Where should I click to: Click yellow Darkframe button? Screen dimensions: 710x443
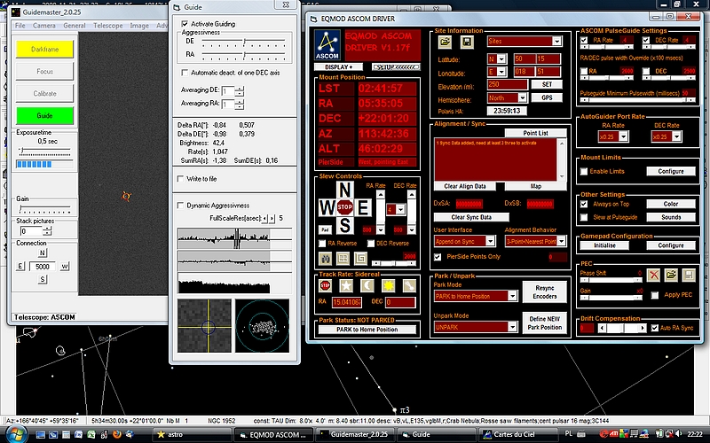click(44, 50)
